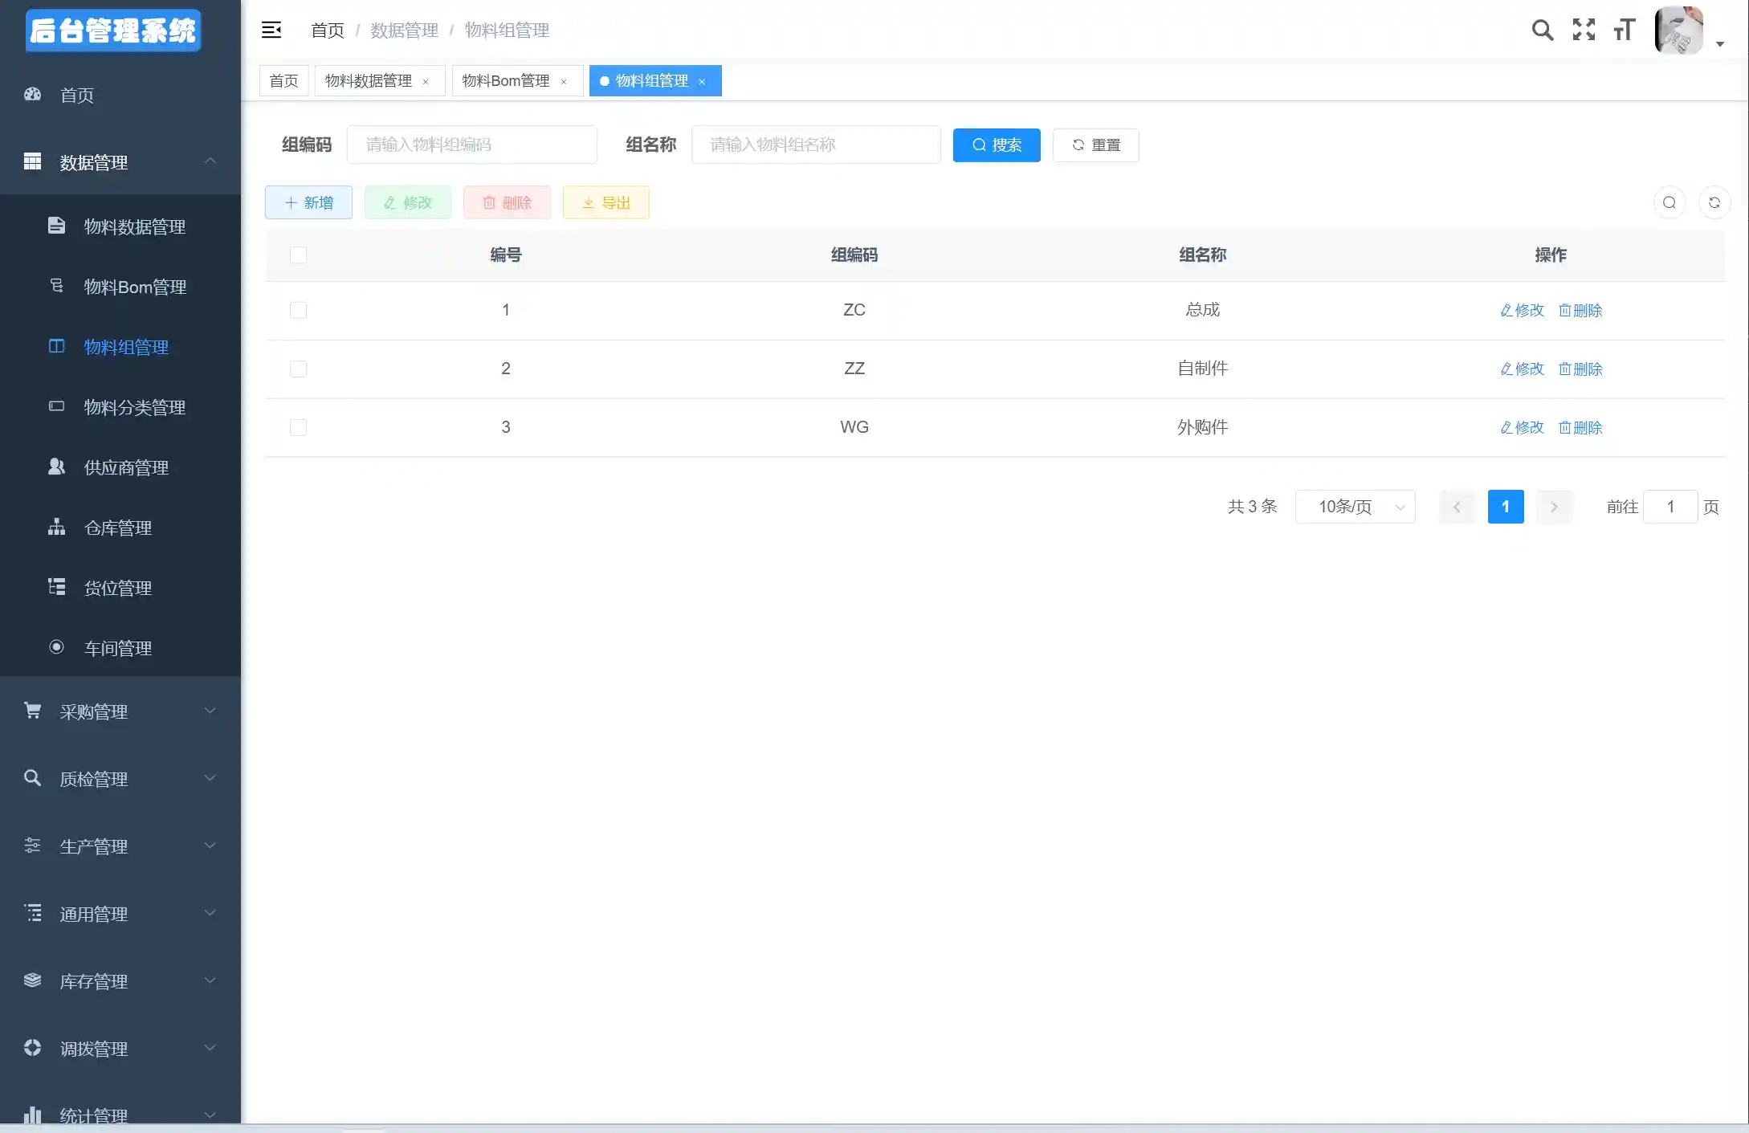Viewport: 1749px width, 1133px height.
Task: Click the blue 搜索 button
Action: point(996,145)
